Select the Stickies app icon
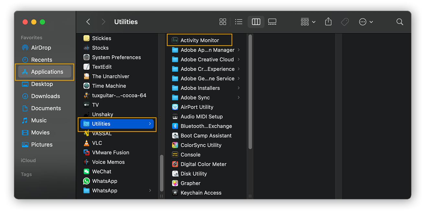Image resolution: width=425 pixels, height=211 pixels. point(86,38)
